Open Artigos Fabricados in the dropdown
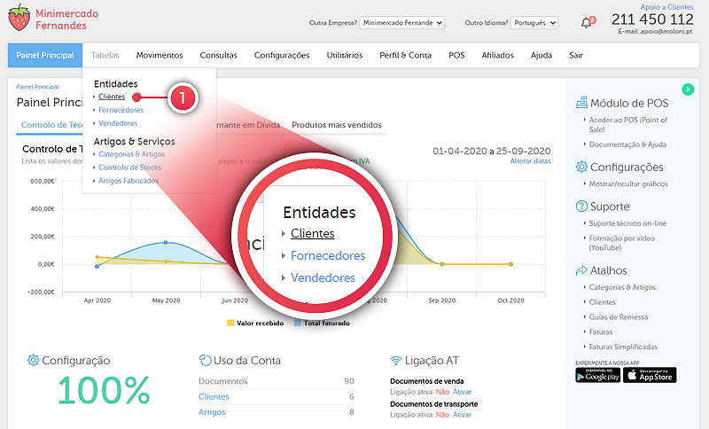Viewport: 709px width, 429px height. coord(129,181)
